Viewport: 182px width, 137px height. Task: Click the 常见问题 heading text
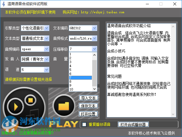(114, 76)
